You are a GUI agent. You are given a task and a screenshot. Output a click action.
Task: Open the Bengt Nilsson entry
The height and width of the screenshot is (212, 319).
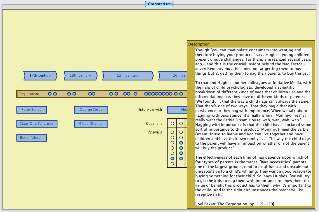click(x=32, y=138)
